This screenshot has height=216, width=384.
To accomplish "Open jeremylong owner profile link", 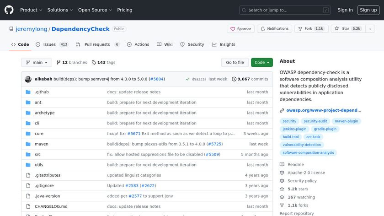I will [x=32, y=29].
